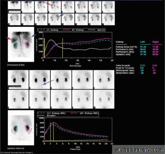This screenshot has width=165, height=154.
Task: Click the LT Kidney legend entry in the perfusion graph
Action: click(x=48, y=30)
